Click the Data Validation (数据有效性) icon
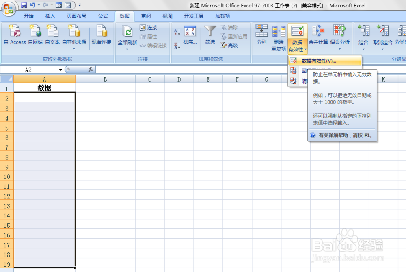Viewport: 406px width, 272px height. 297,31
